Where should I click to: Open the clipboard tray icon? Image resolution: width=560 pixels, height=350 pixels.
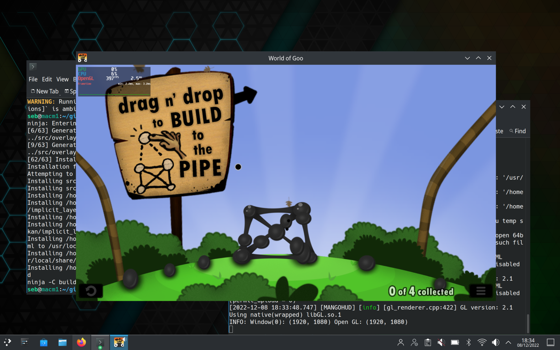[428, 342]
